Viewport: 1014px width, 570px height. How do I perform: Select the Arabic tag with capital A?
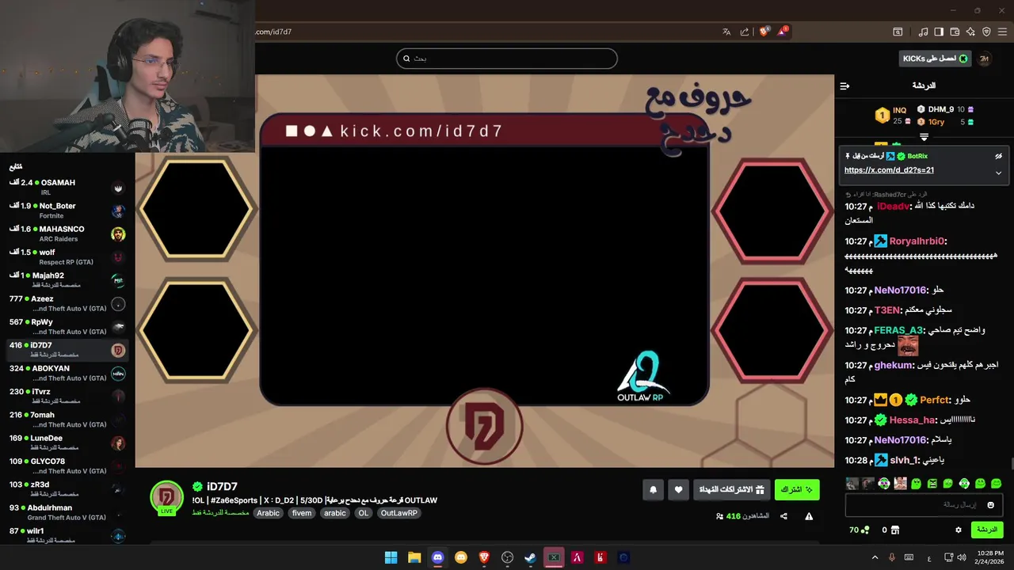(x=268, y=513)
